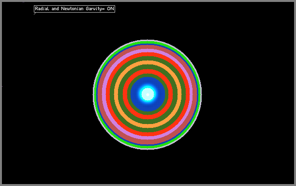
Task: Select the innermost dark green ring
Action: point(148,113)
